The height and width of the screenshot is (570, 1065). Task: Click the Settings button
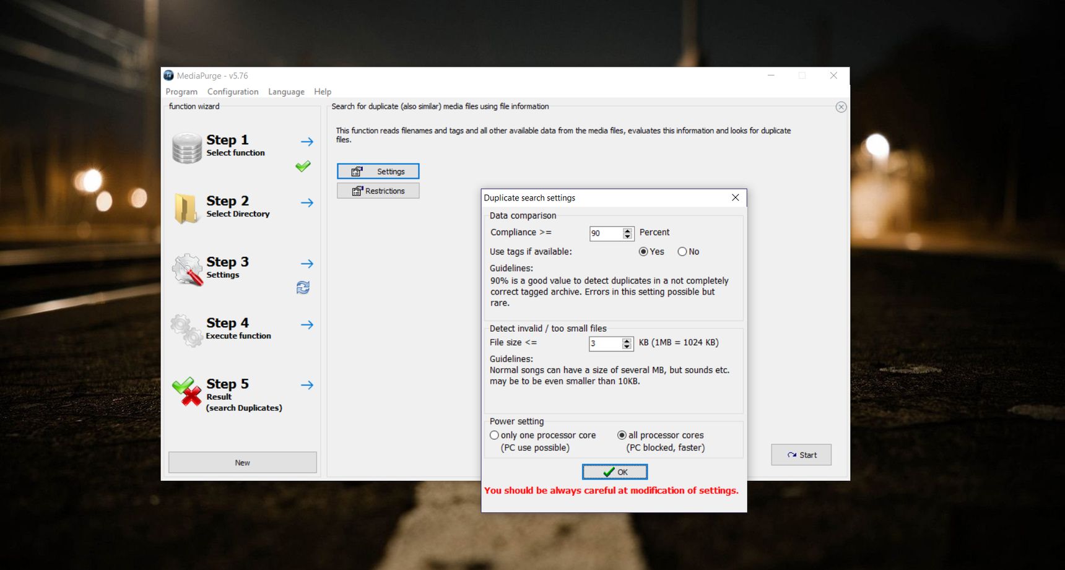point(378,171)
